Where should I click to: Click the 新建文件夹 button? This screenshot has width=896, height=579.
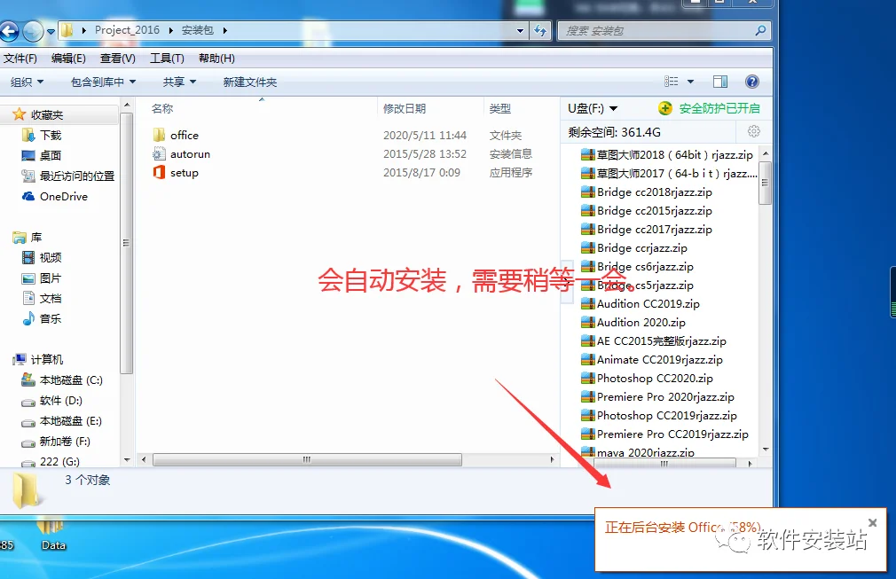[x=249, y=82]
